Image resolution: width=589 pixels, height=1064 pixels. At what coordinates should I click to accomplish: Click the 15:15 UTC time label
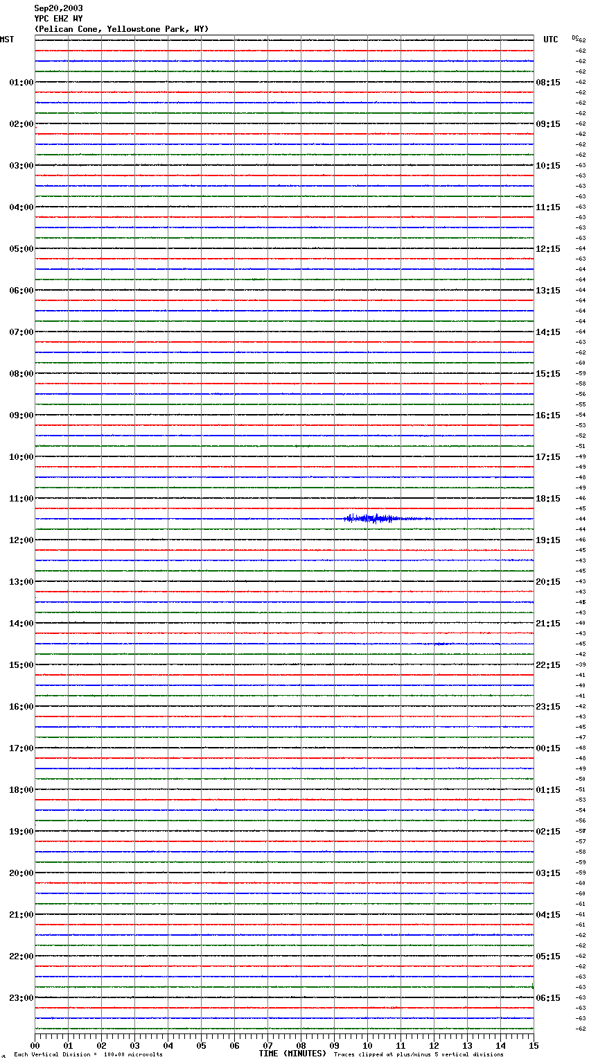pos(548,374)
